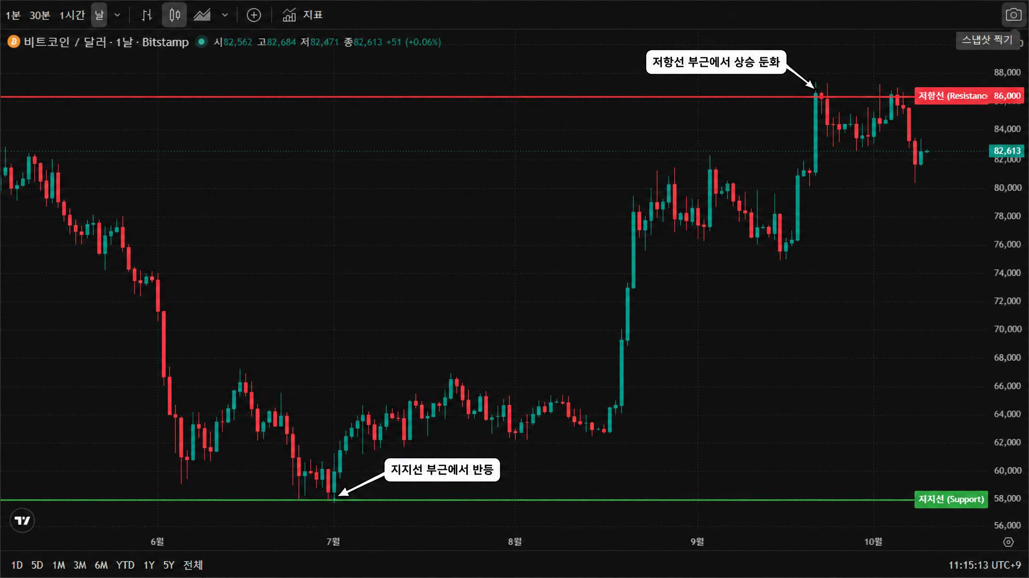This screenshot has width=1029, height=578.
Task: Select the 30분 timeframe
Action: point(39,15)
